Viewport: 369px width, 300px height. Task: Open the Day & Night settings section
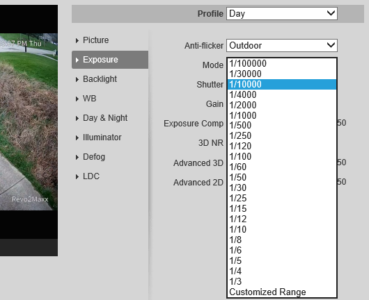pos(110,118)
